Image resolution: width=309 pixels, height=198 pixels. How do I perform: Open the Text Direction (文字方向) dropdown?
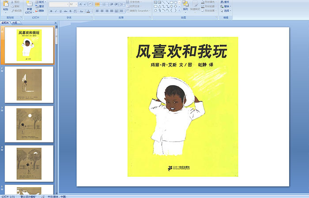[134, 2]
